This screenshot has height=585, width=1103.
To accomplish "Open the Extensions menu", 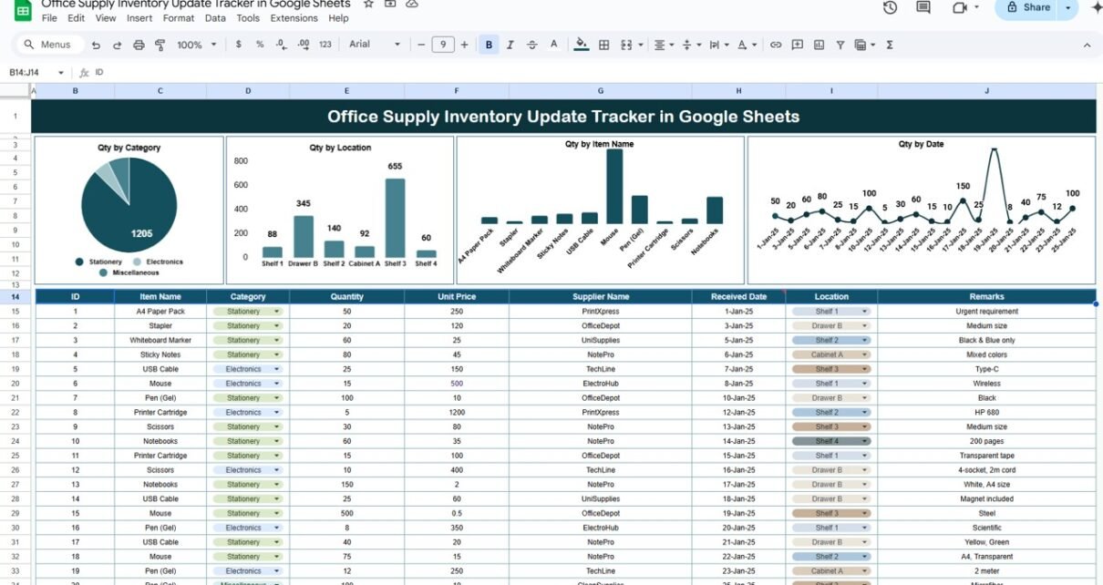I will (294, 18).
